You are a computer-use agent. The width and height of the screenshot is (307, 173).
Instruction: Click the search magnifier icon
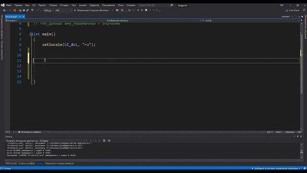172,5
